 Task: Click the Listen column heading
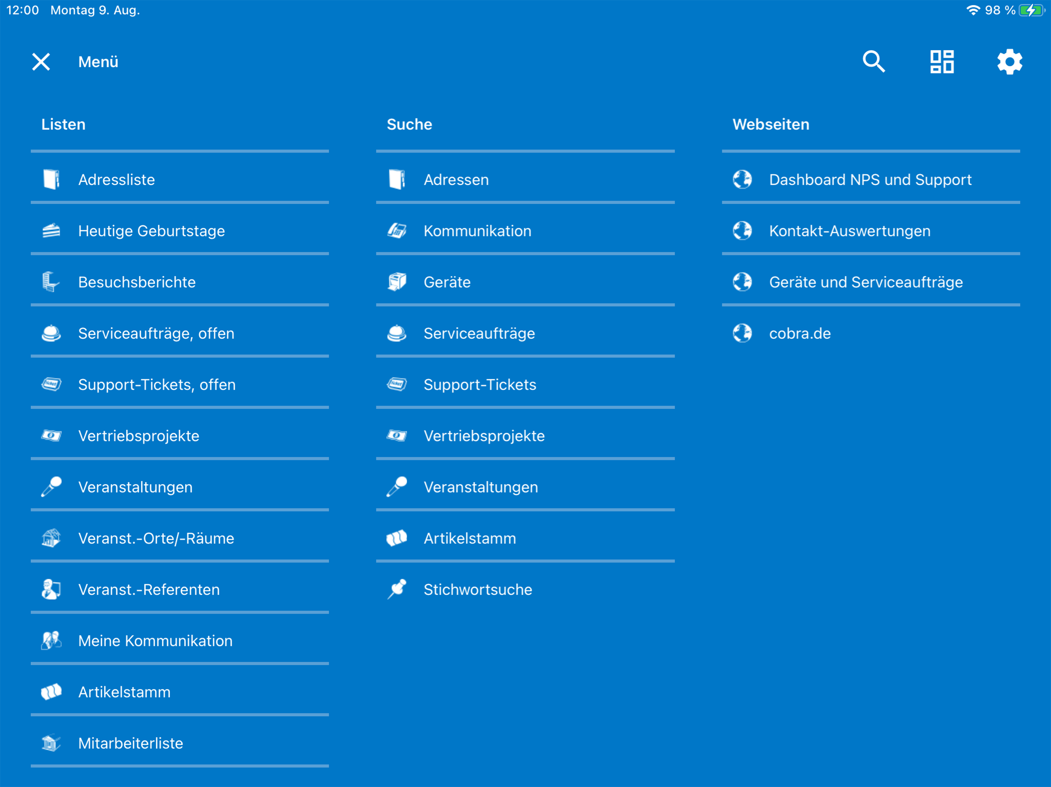63,125
